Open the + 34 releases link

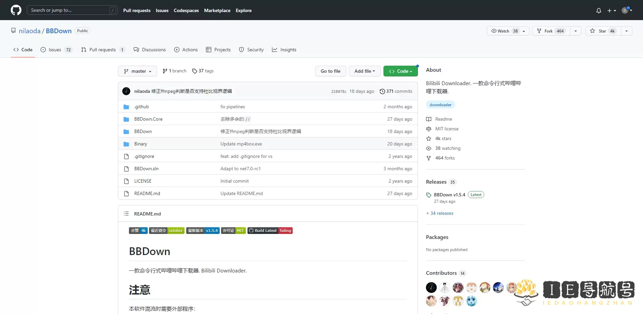coord(440,213)
